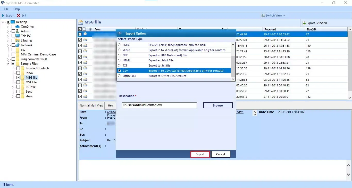Switch to the Normal Mail View tab
352x188 pixels.
(x=91, y=105)
